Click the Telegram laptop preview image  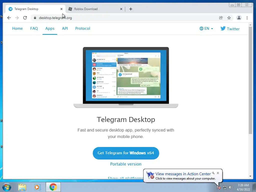click(x=126, y=77)
